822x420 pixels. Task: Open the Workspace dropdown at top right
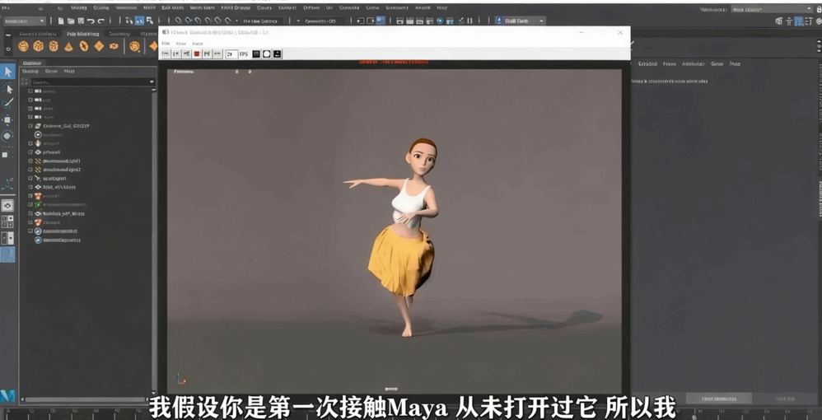click(x=772, y=9)
